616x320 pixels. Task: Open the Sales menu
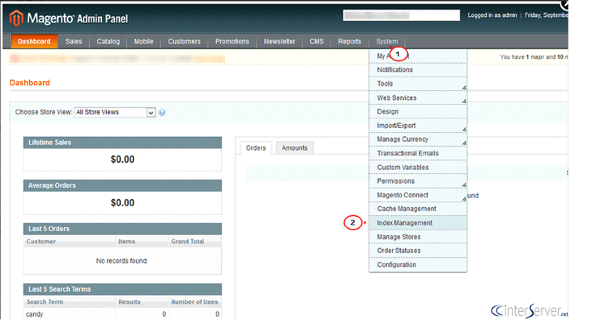coord(73,41)
